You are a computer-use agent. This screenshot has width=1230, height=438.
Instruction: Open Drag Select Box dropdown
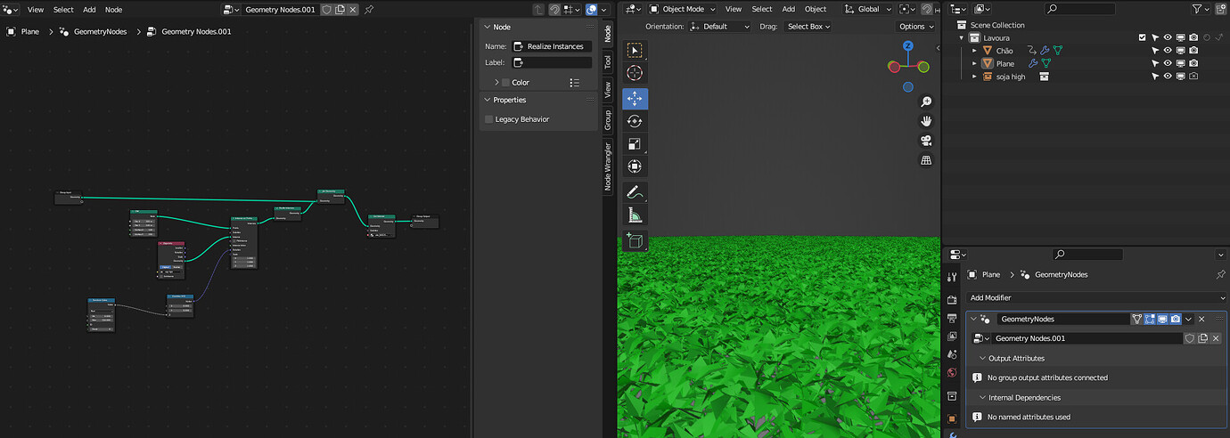(808, 27)
